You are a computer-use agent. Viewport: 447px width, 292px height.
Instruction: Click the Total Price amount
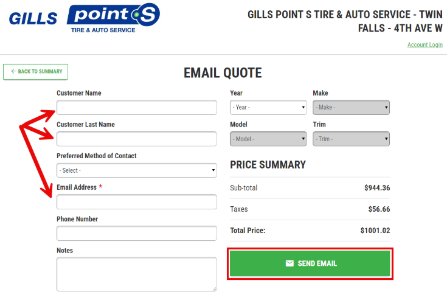click(375, 231)
